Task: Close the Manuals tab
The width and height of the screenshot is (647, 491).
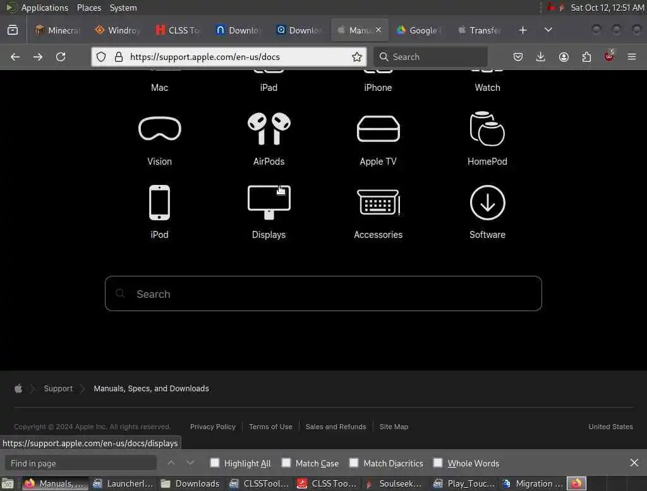Action: (x=378, y=30)
